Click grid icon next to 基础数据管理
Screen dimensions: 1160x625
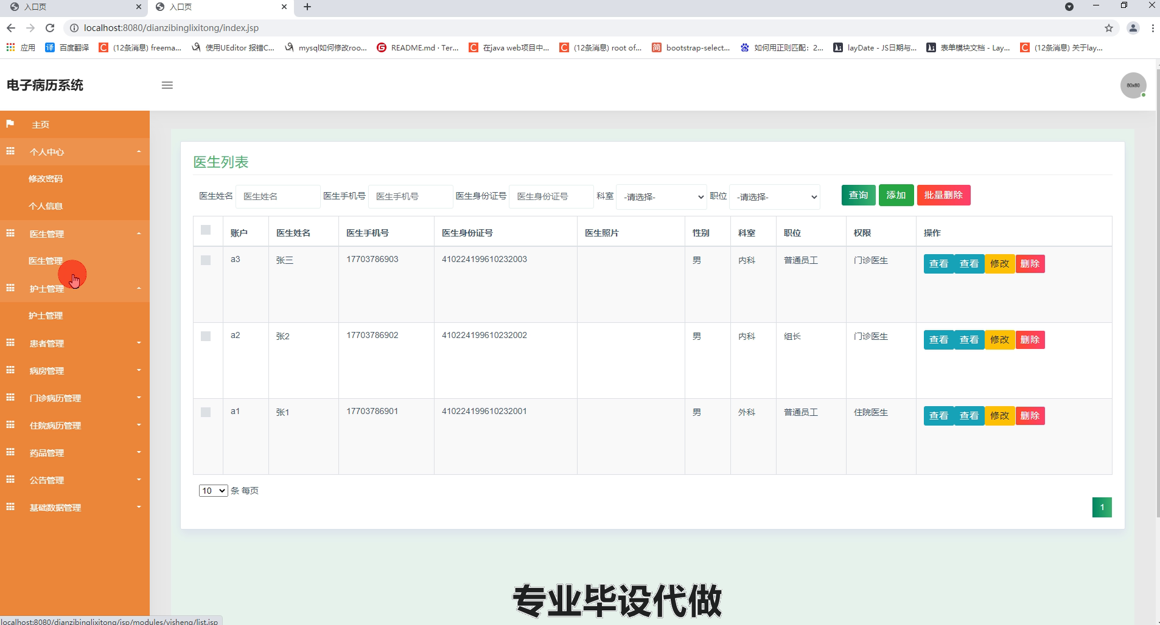pos(10,507)
